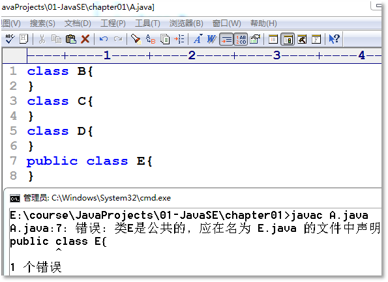Click the red X delete icon
Screen dimensions: 388x282
coord(85,39)
